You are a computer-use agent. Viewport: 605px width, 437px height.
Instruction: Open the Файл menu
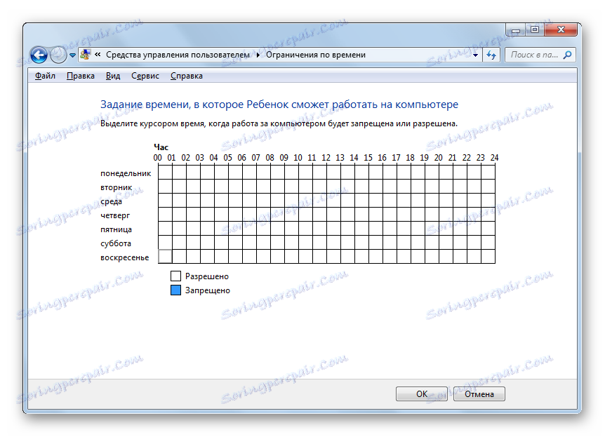(x=45, y=76)
